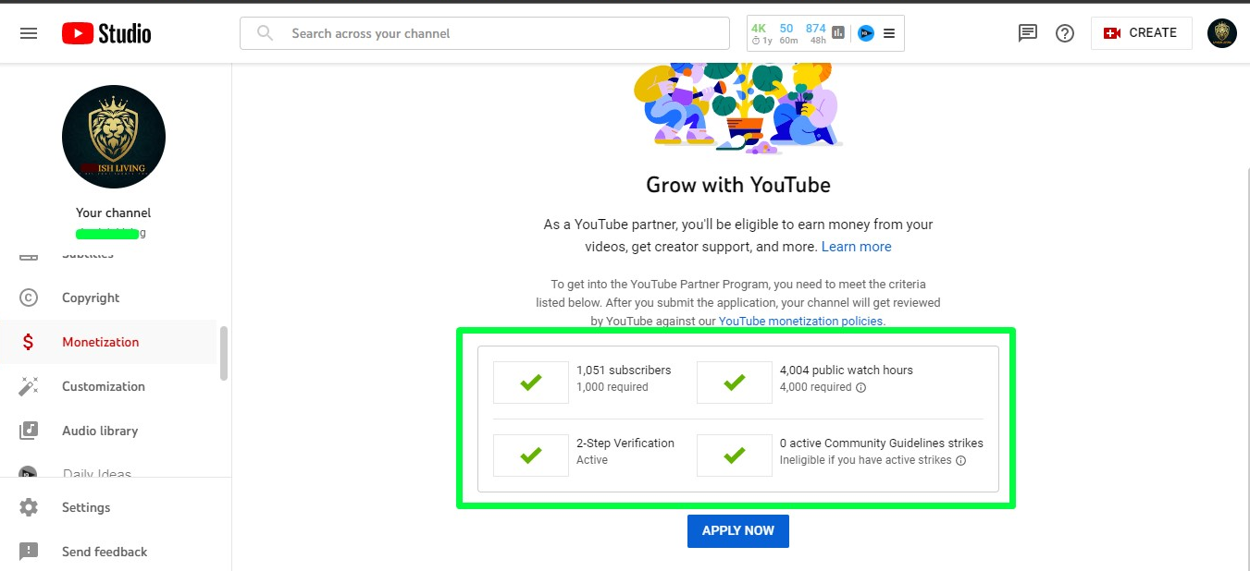The image size is (1250, 571).
Task: Click the Copyright icon in sidebar
Action: (x=29, y=298)
